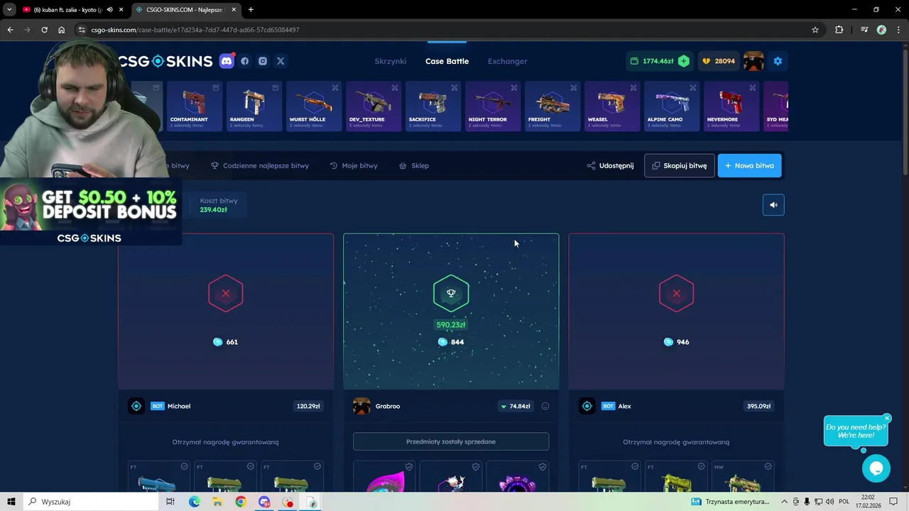
Task: Open the Instagram icon link
Action: click(x=263, y=61)
